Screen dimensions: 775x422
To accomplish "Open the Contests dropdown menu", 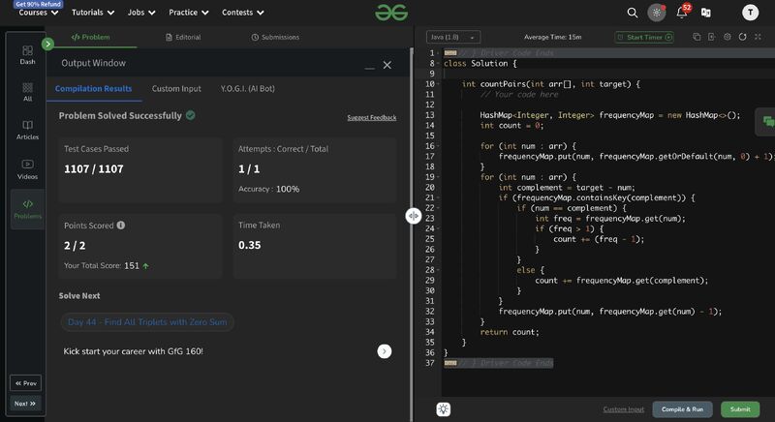I will tap(243, 13).
